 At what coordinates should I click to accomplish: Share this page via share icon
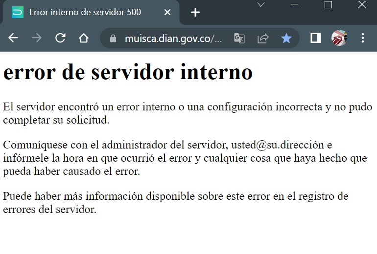click(x=263, y=38)
